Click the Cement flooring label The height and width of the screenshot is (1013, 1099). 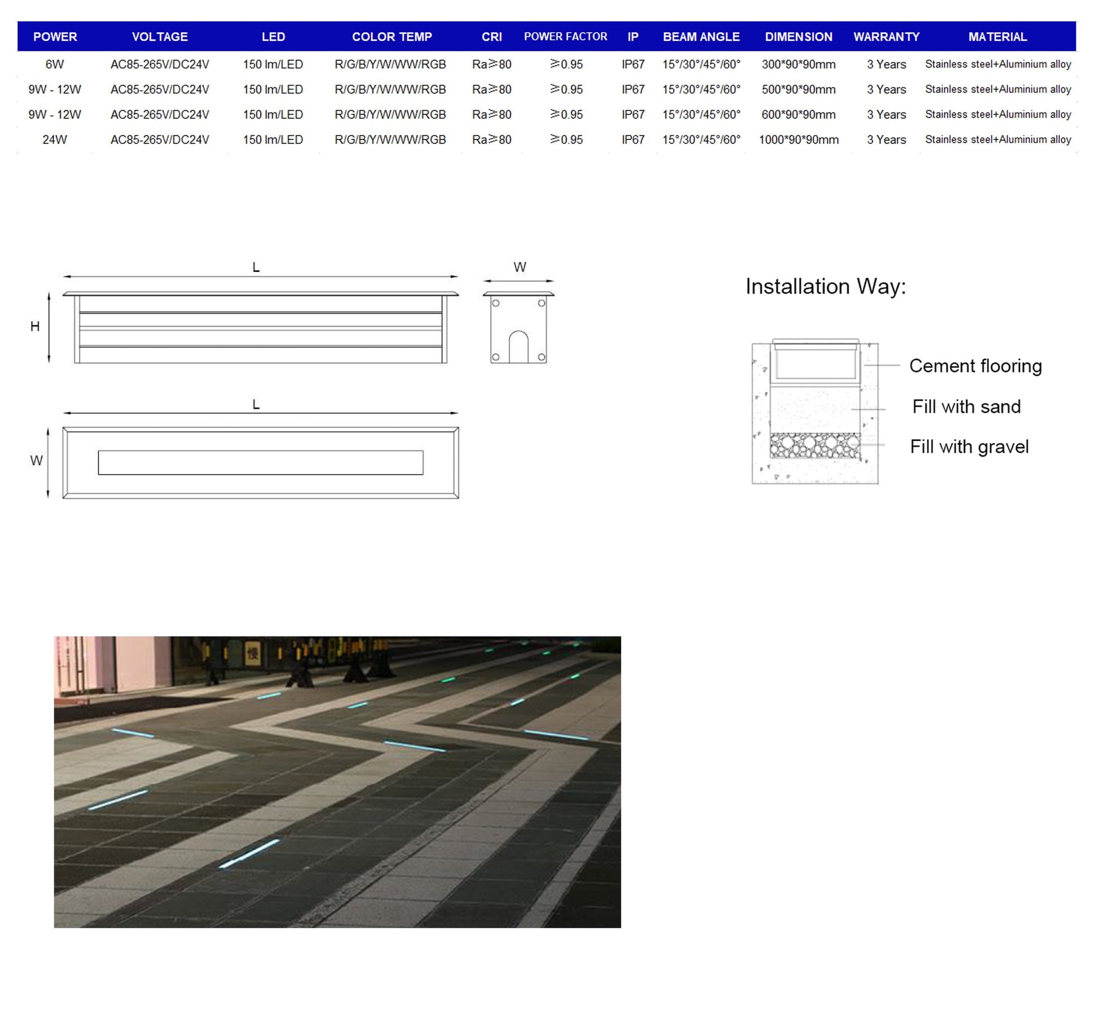[975, 366]
